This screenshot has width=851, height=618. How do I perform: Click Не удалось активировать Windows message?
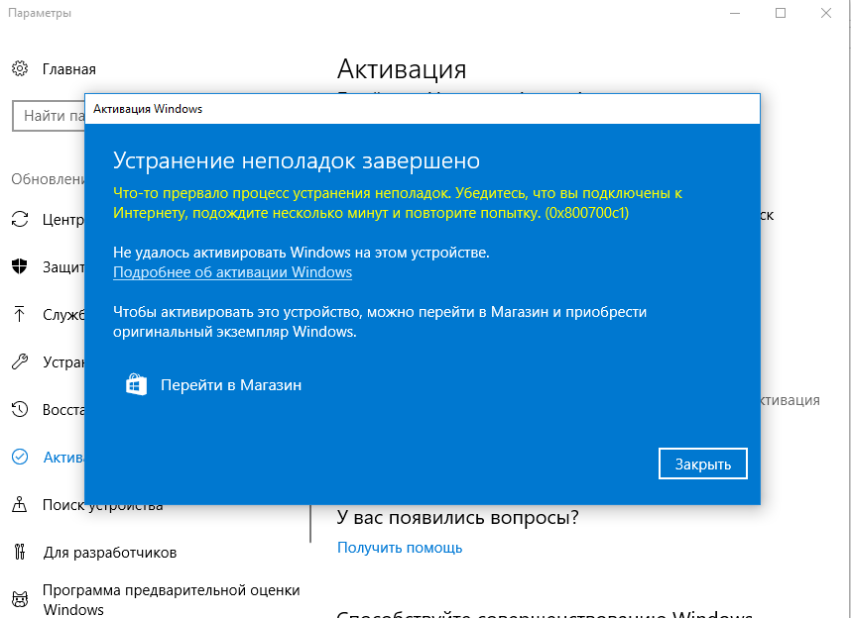click(302, 253)
